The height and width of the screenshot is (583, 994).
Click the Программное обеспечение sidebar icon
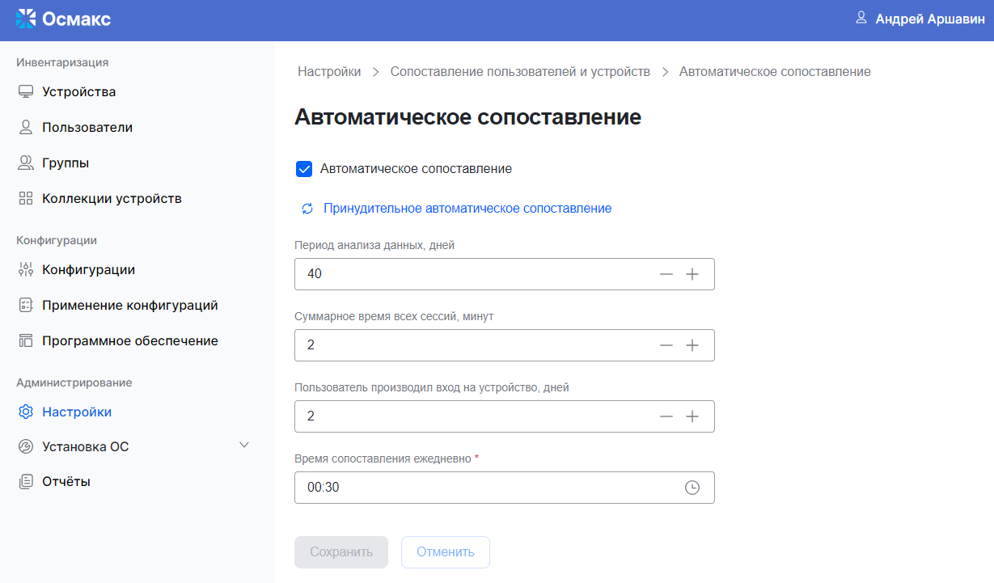(26, 341)
